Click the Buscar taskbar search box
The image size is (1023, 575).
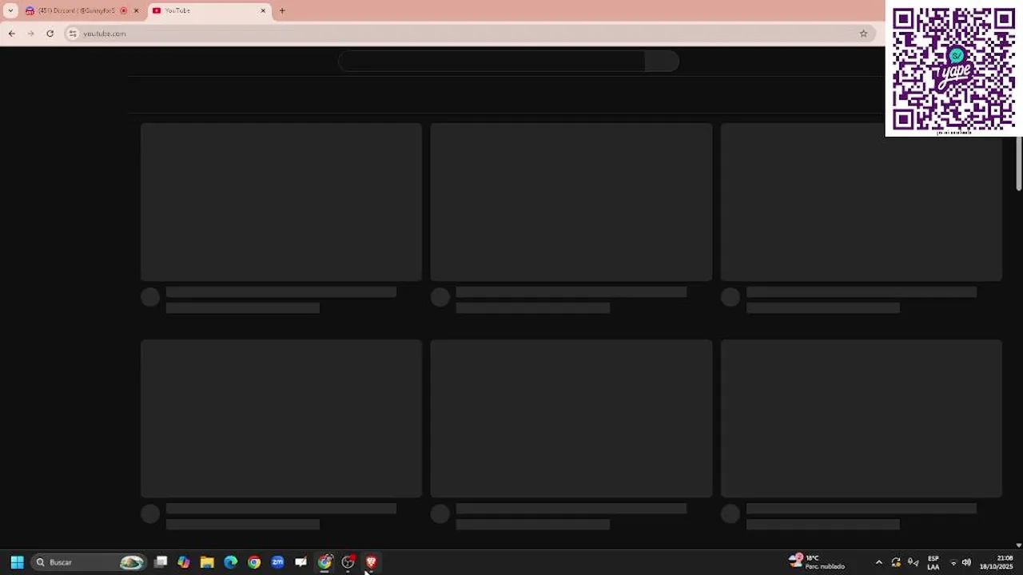tap(89, 562)
